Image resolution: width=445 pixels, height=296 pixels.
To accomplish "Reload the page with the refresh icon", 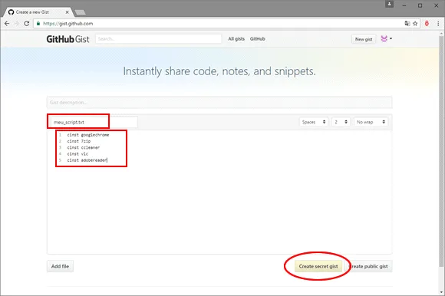I will click(26, 24).
